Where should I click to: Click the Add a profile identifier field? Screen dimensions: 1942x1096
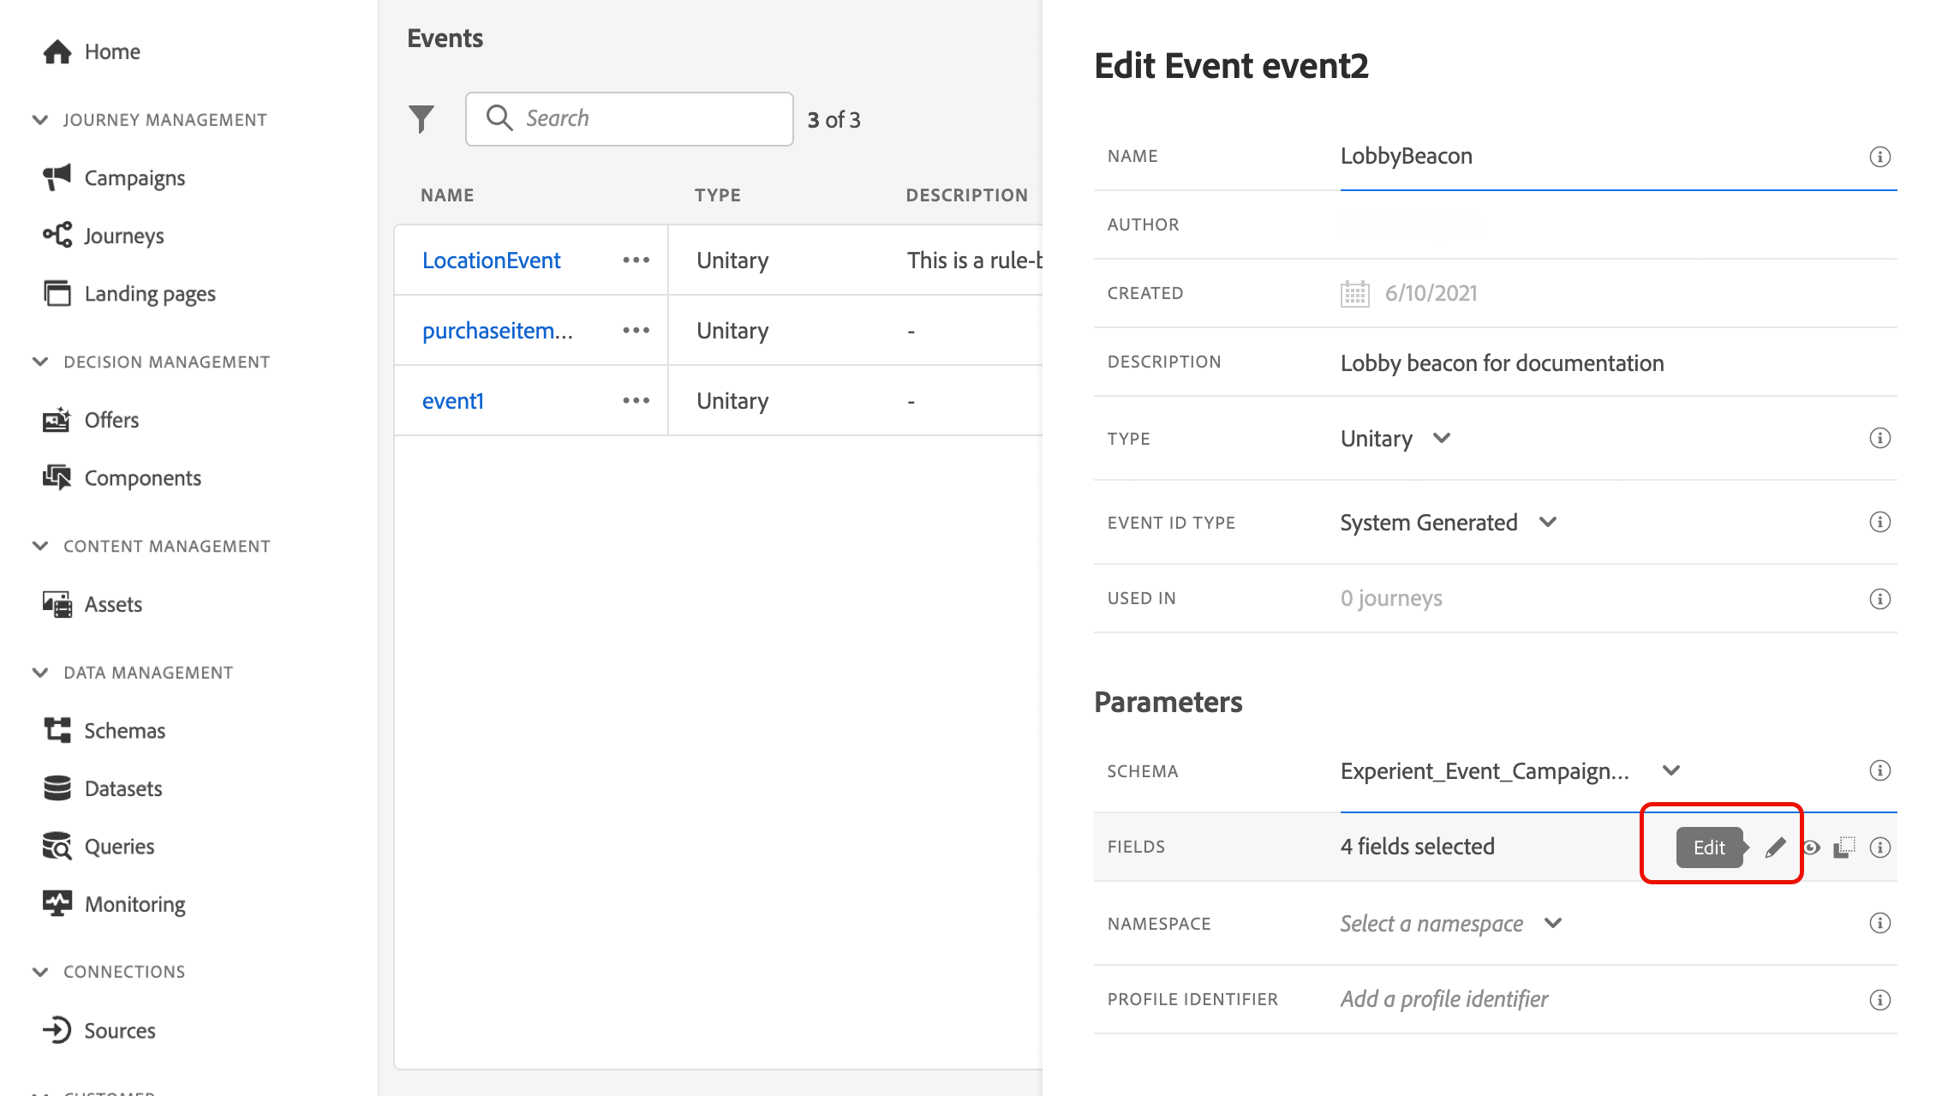pyautogui.click(x=1444, y=999)
